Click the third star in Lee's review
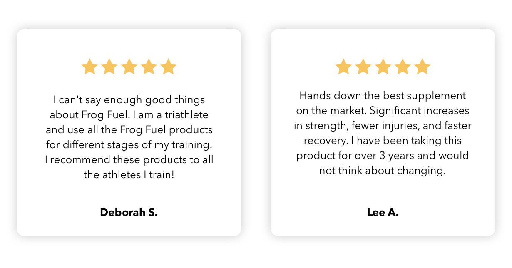512x268 pixels. point(383,67)
